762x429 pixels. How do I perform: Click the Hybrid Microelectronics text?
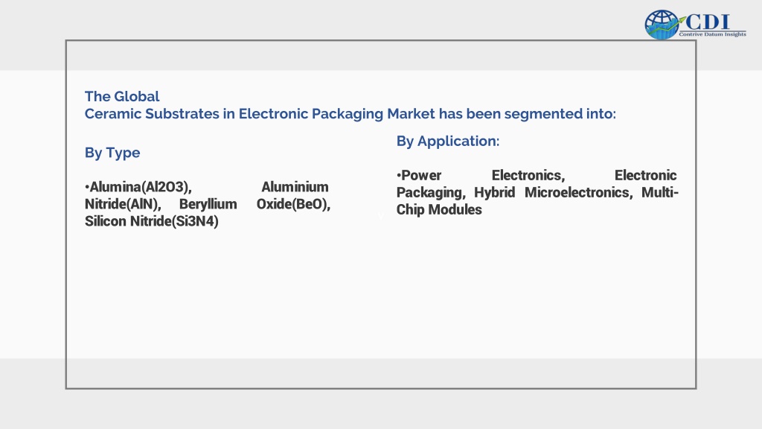(554, 192)
